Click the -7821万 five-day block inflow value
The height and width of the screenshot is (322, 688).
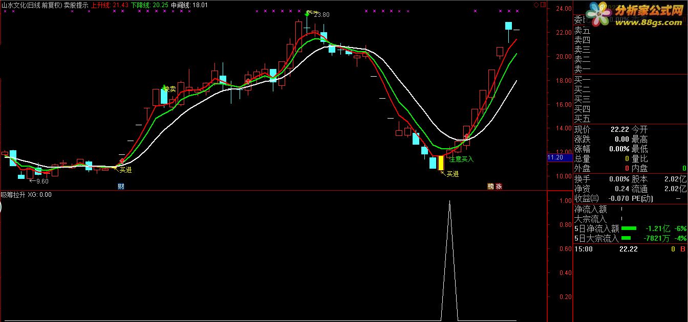tap(657, 238)
